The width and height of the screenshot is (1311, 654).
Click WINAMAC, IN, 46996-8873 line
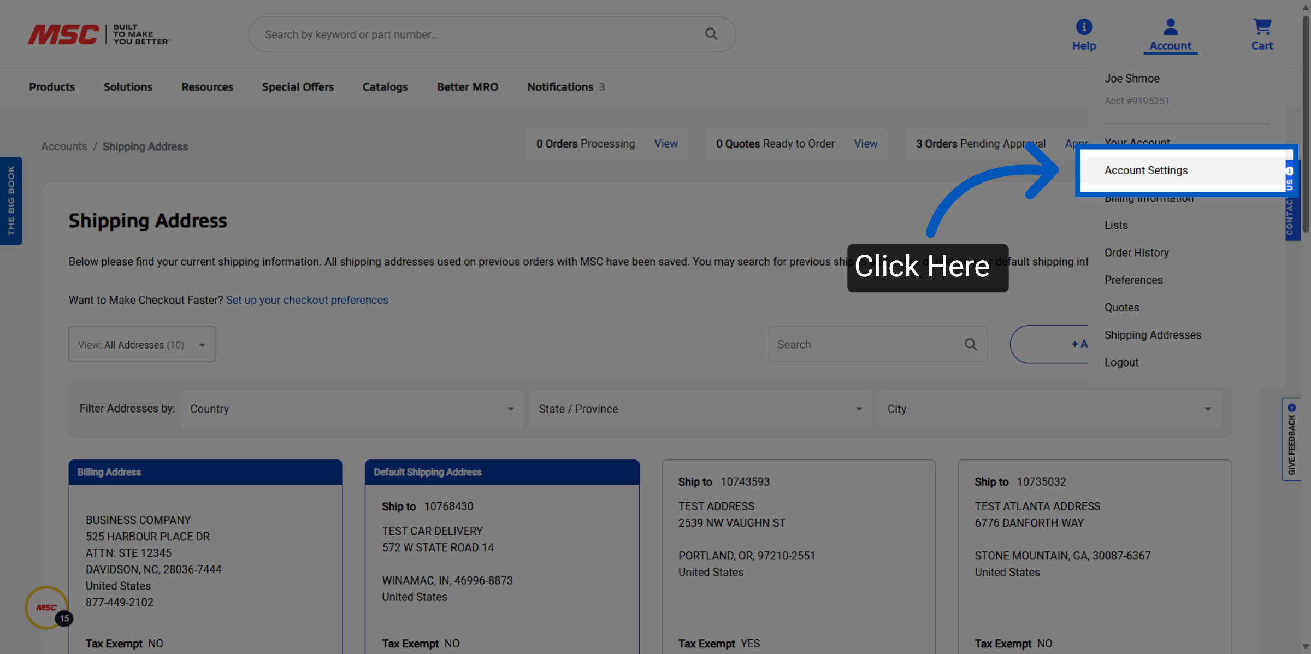(447, 580)
